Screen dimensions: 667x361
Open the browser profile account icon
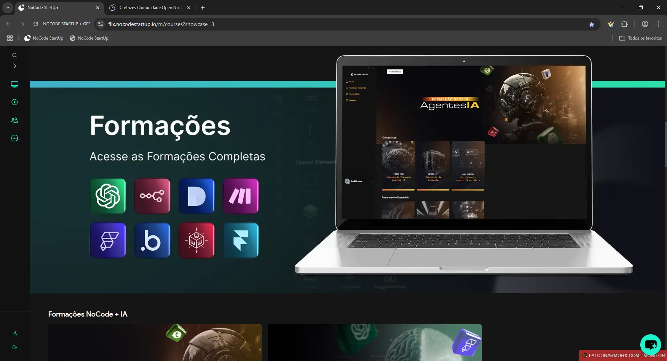click(x=645, y=24)
